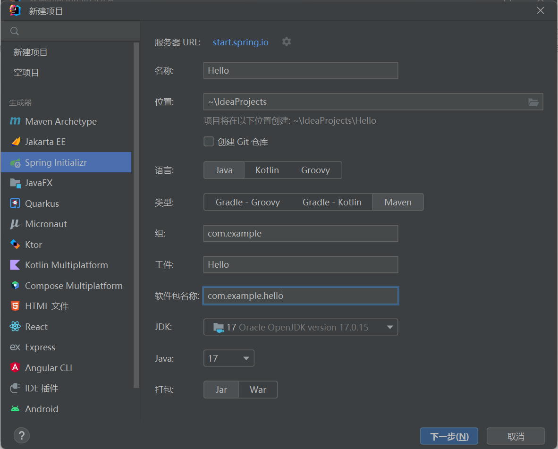The width and height of the screenshot is (558, 449).
Task: Close the 新建项目 dialog
Action: pyautogui.click(x=540, y=11)
